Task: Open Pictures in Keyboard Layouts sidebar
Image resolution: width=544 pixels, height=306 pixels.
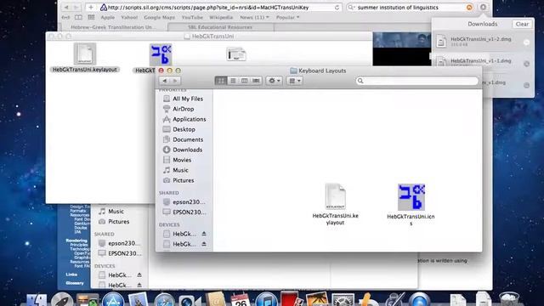Action: click(184, 180)
